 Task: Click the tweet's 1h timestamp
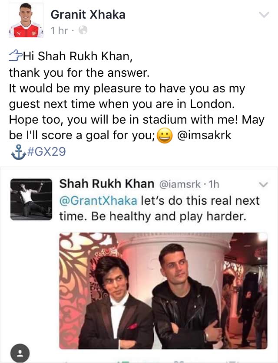coord(214,184)
